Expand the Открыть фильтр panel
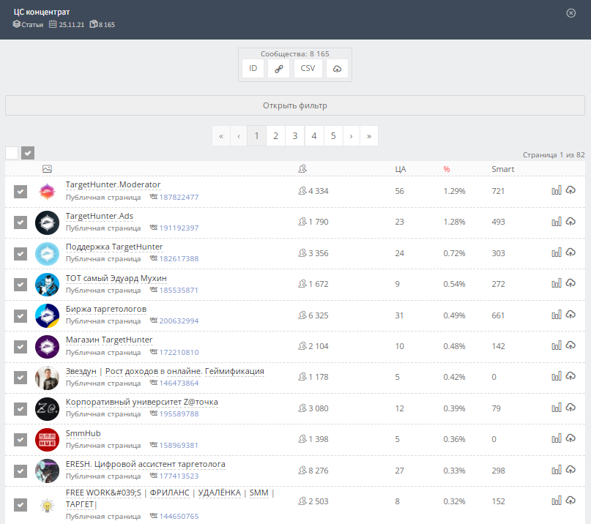Screen dimensions: 591x524 (295, 105)
